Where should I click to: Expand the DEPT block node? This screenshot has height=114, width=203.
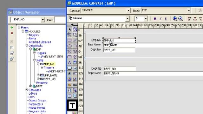30,86
